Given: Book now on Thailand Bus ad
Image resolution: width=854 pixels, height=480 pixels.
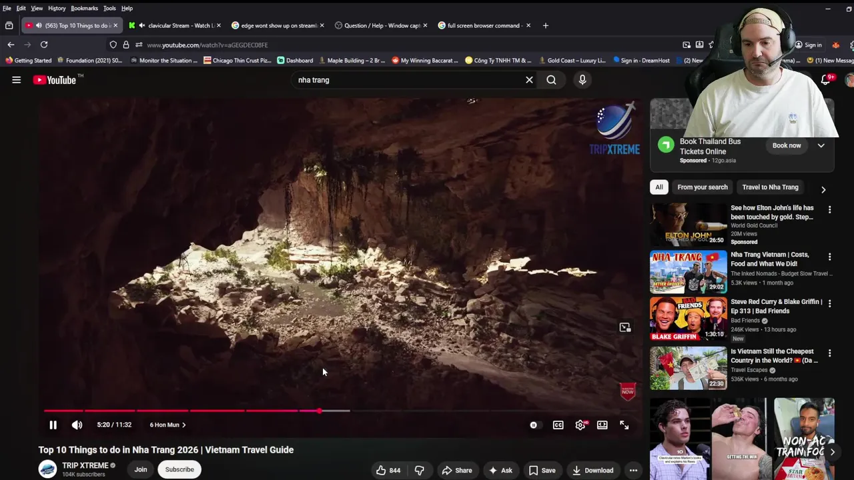Looking at the screenshot, I should pyautogui.click(x=787, y=145).
